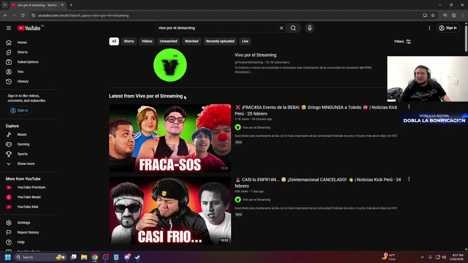The width and height of the screenshot is (468, 263).
Task: Open YouTube Kids link
Action: [28, 207]
